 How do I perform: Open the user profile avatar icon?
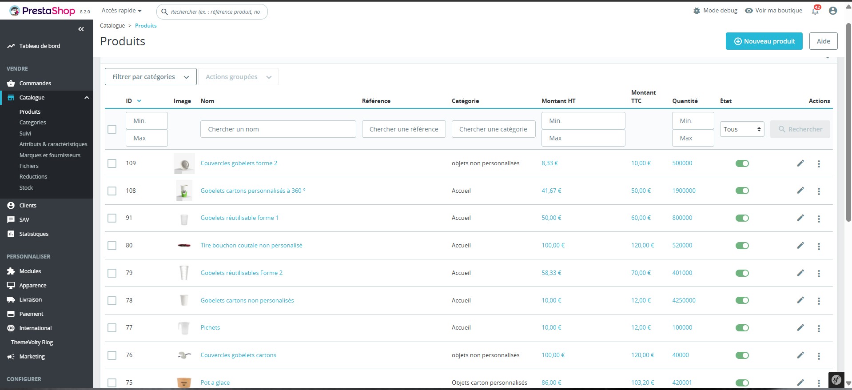click(x=833, y=11)
